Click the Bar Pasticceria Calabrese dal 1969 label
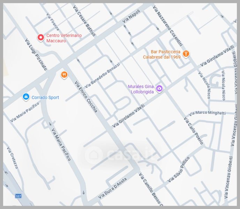The width and height of the screenshot is (240, 209). [x=162, y=54]
